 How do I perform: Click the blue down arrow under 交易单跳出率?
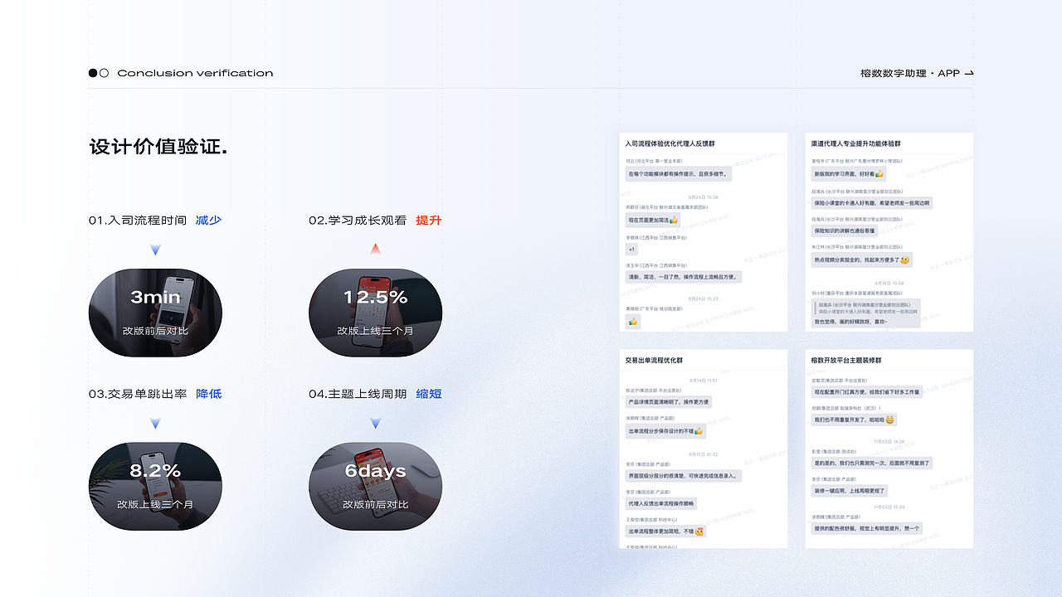(x=155, y=422)
